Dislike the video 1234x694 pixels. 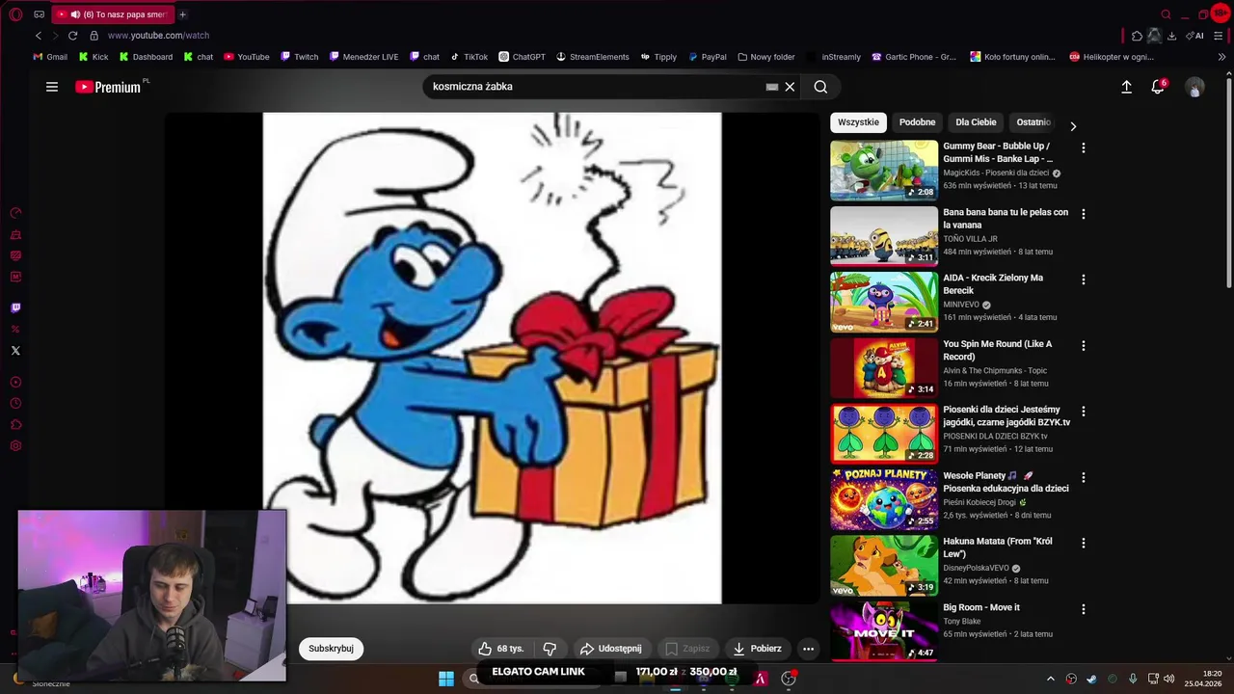pyautogui.click(x=550, y=649)
